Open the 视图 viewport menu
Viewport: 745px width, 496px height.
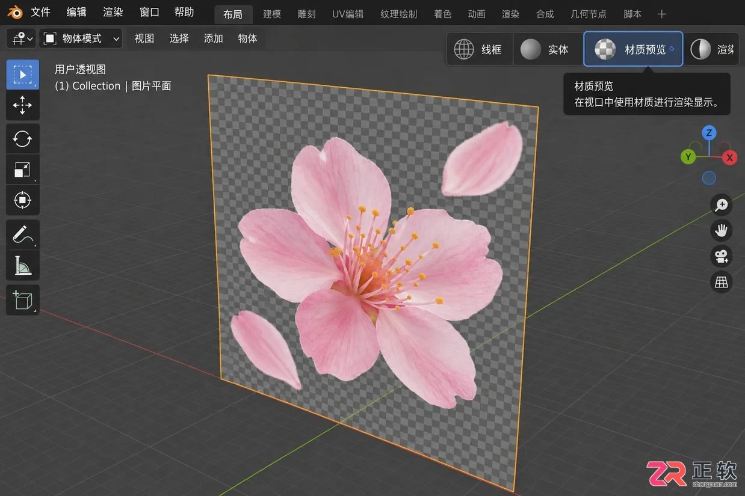[144, 38]
